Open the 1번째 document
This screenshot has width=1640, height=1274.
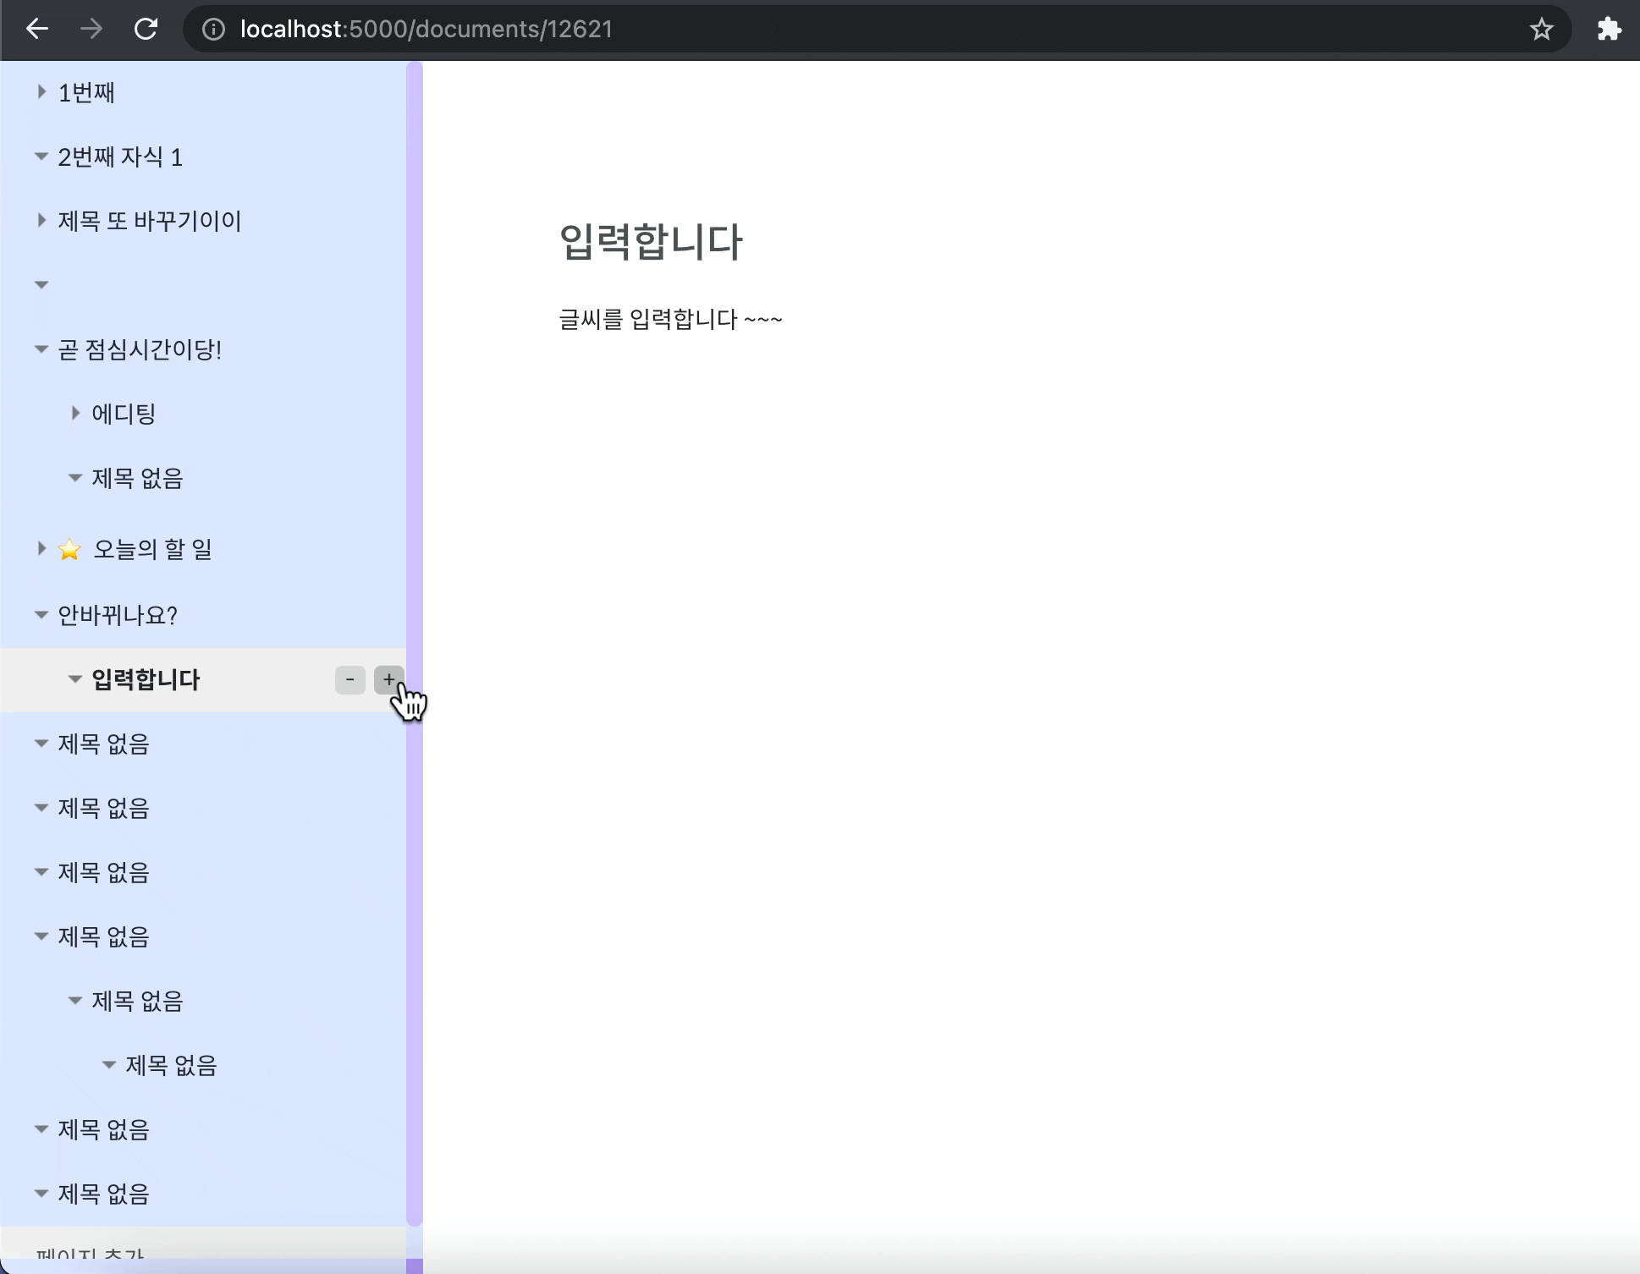coord(86,93)
